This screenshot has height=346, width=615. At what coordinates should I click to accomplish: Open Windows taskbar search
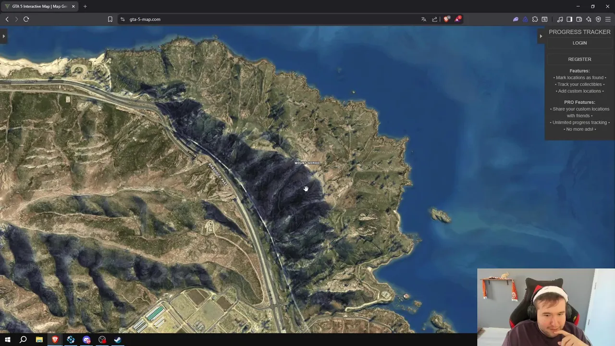pos(23,340)
